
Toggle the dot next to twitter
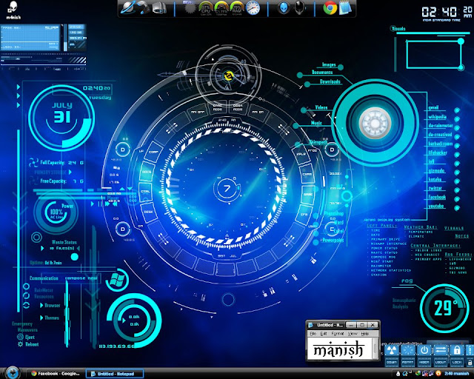(457, 190)
